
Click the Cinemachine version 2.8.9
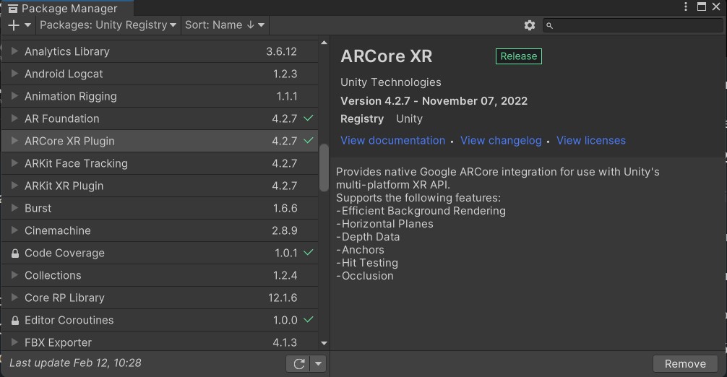pos(285,230)
